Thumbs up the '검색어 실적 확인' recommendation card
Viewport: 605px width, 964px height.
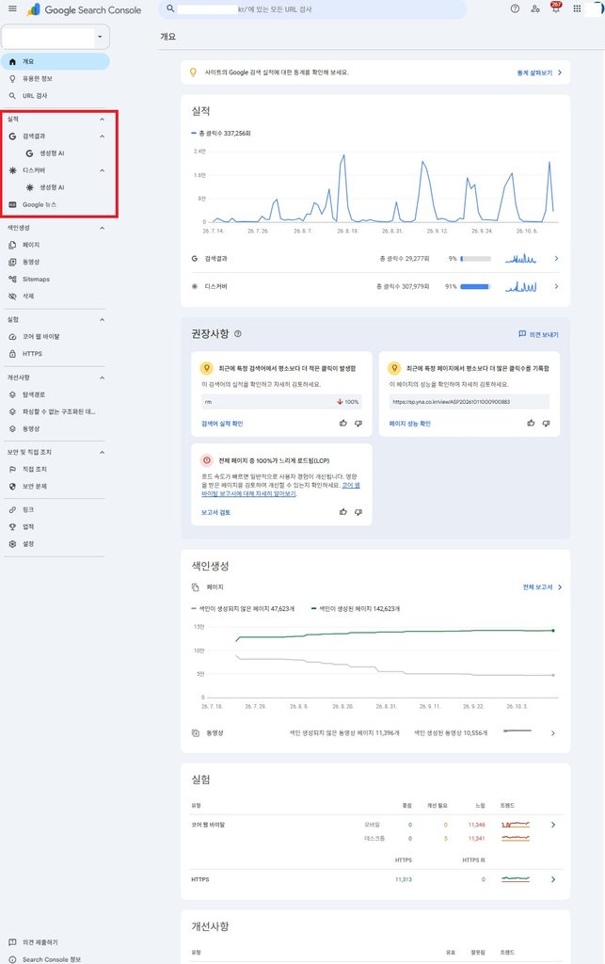pyautogui.click(x=343, y=423)
